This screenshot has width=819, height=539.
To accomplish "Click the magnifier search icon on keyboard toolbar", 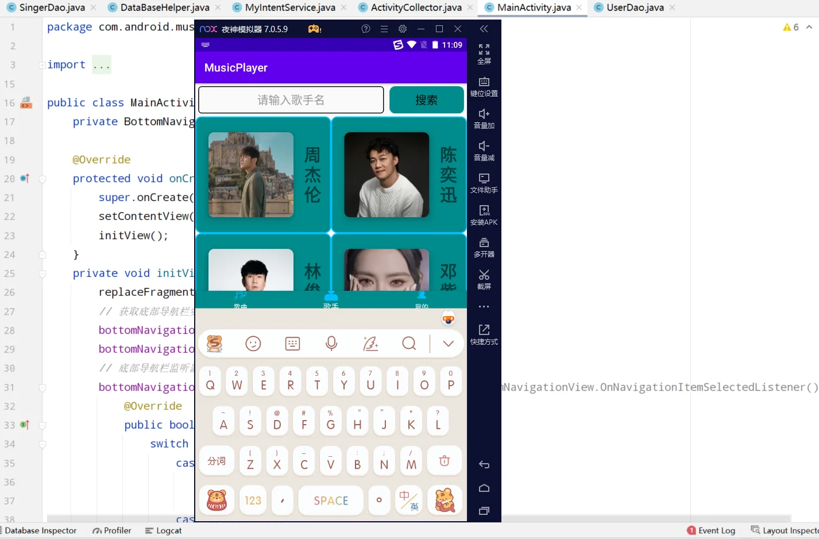I will click(x=409, y=344).
